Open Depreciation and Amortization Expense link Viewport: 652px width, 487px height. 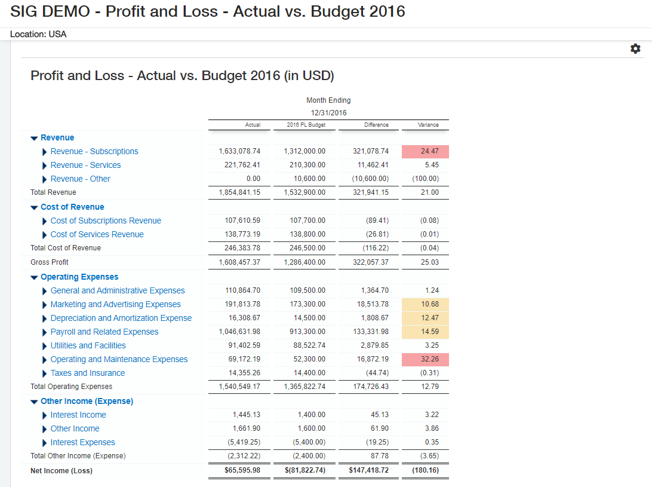(121, 318)
